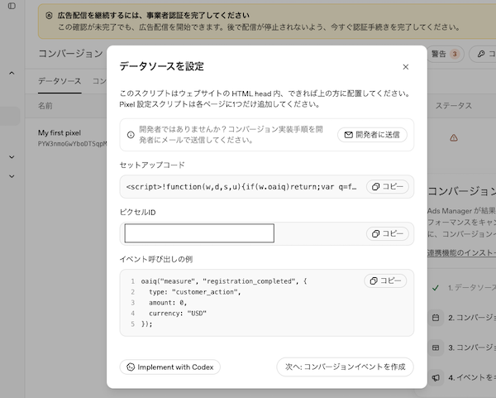Go to 次へ: コンバージョンイベントを作成
The width and height of the screenshot is (496, 398).
point(345,367)
